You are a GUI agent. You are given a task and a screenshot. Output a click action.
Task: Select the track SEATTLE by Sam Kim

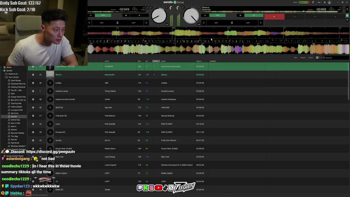point(188,108)
